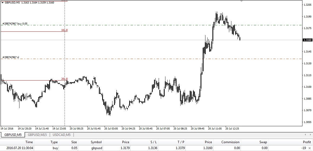Click the gbpusd symbol cell

[97, 148]
